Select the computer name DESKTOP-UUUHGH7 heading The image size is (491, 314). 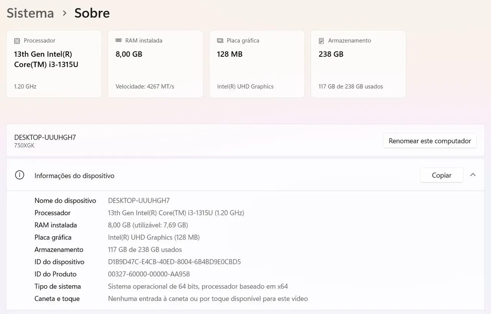[45, 137]
